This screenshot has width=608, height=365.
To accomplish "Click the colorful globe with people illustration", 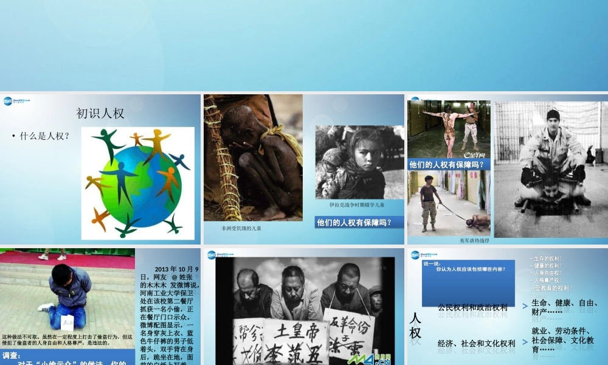I will [137, 183].
